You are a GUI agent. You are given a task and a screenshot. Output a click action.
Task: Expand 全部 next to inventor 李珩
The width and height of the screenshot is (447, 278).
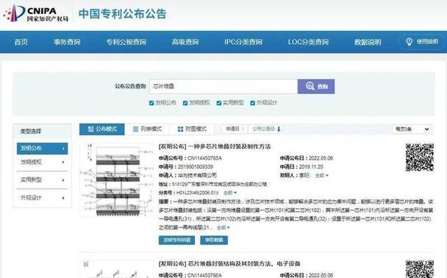[x=321, y=175]
